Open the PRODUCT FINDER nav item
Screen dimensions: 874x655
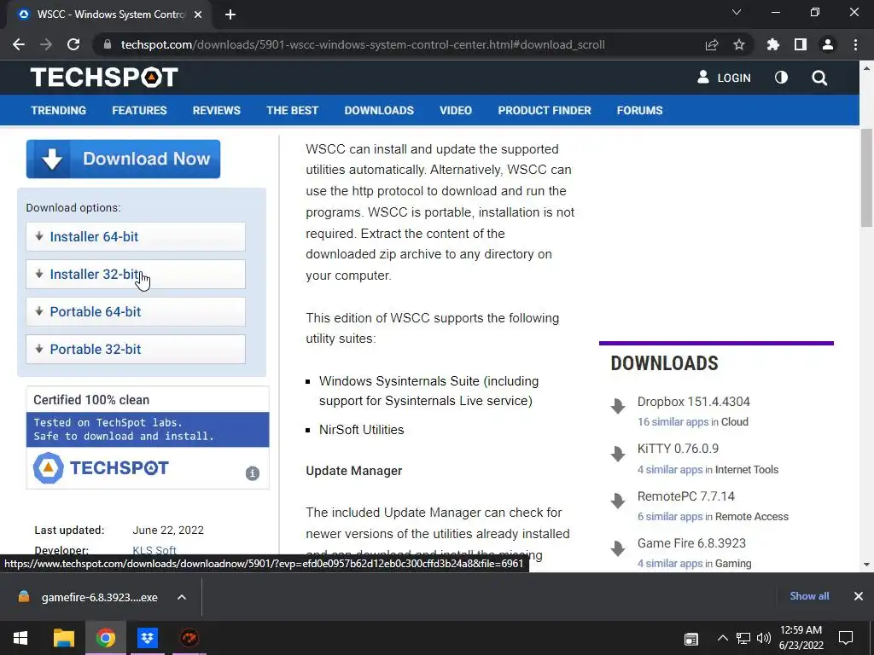point(545,110)
